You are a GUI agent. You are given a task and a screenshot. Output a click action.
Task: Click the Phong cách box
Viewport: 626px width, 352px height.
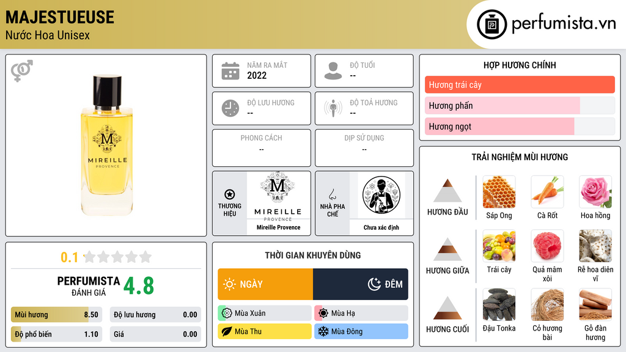click(x=262, y=148)
